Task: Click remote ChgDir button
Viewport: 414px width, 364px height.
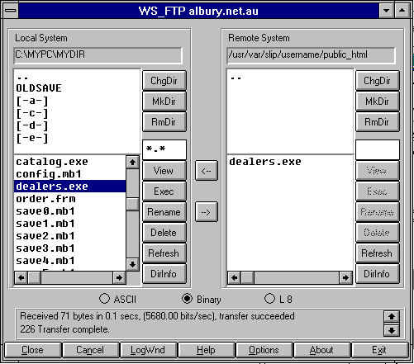Action: (x=378, y=81)
